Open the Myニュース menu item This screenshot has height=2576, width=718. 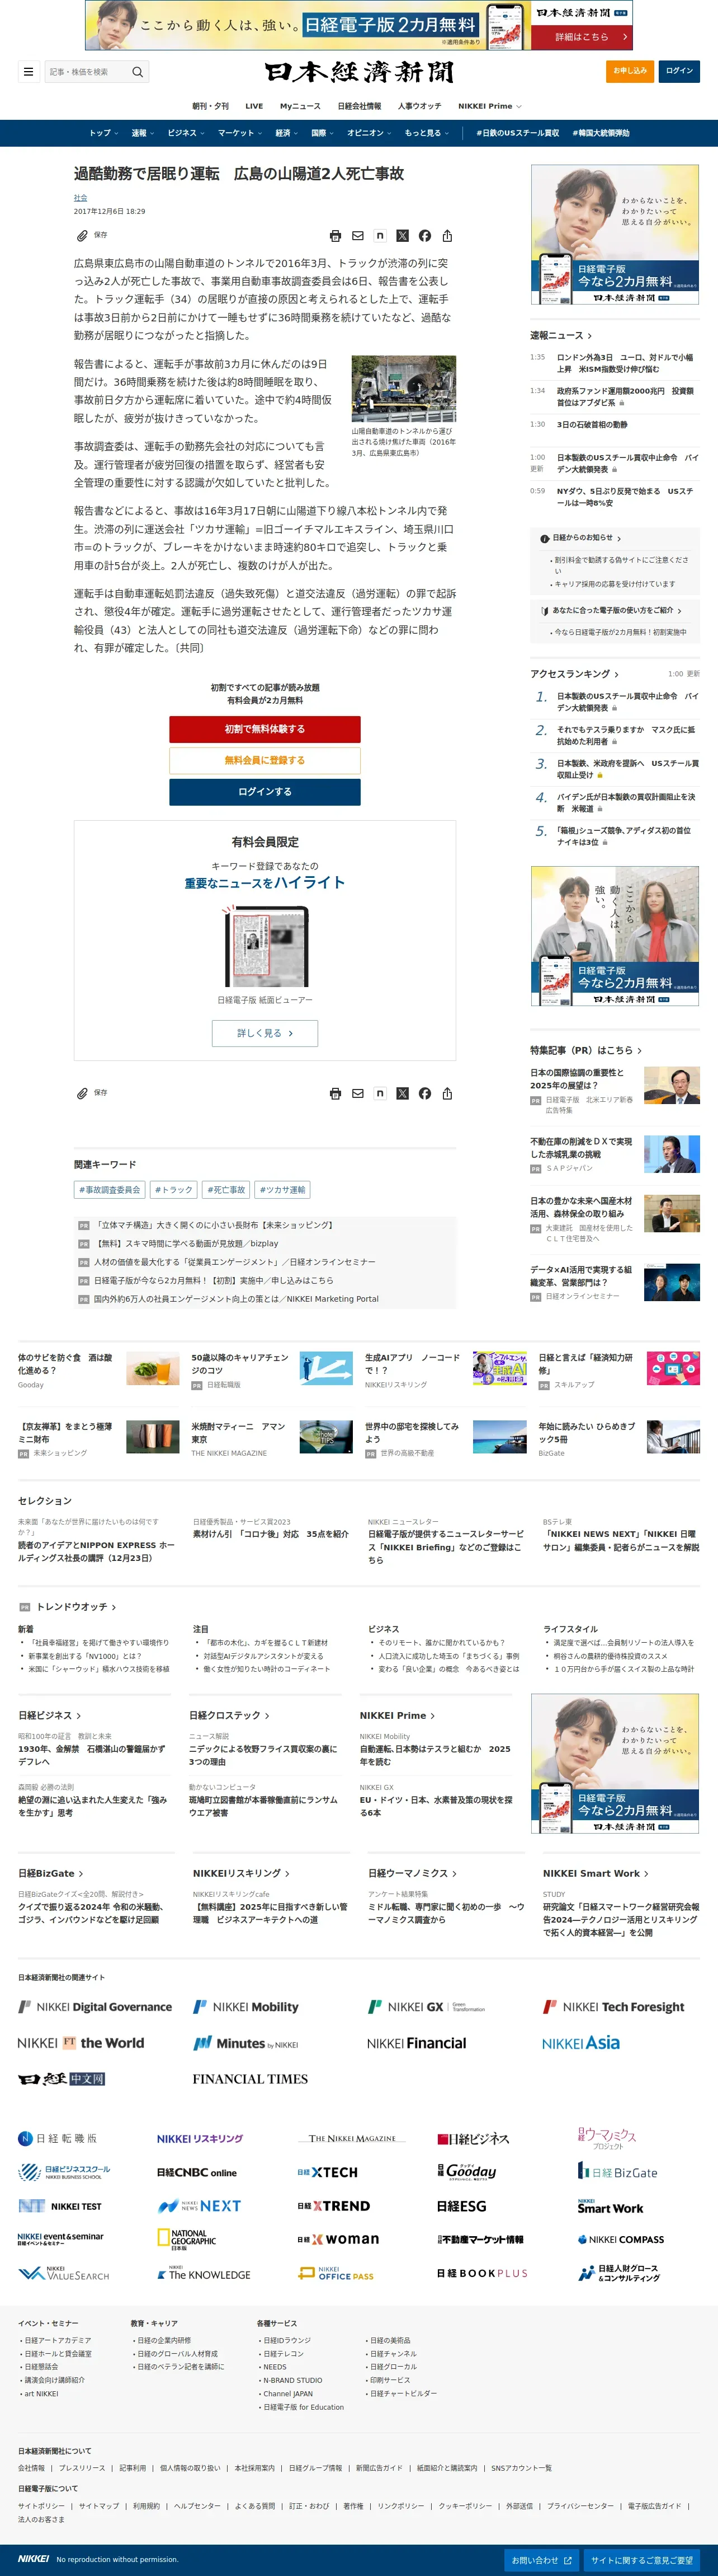coord(301,106)
